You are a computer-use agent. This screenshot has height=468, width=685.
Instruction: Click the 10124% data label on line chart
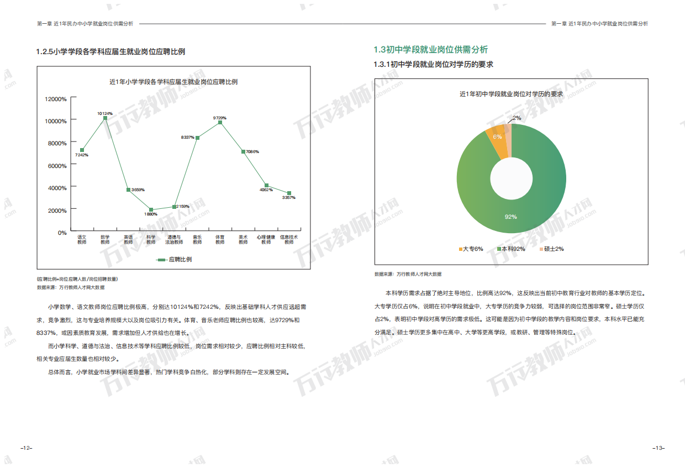tap(105, 113)
